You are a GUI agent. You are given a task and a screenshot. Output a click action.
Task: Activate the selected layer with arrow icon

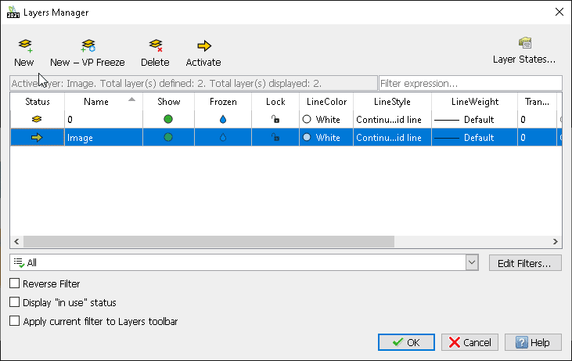coord(203,47)
